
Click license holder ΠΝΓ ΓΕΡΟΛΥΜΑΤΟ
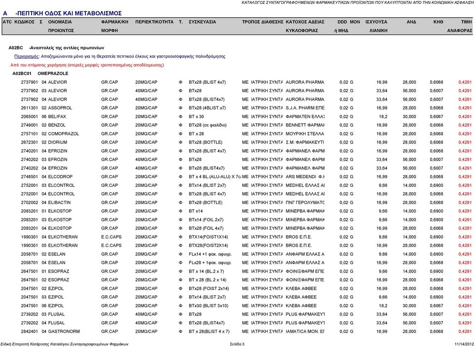click(x=305, y=203)
